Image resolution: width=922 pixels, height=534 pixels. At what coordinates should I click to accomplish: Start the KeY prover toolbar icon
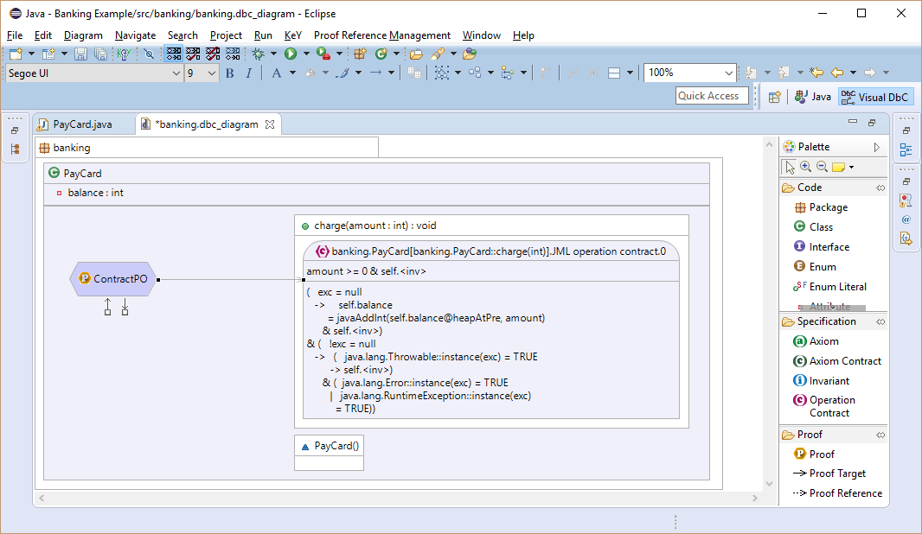123,54
